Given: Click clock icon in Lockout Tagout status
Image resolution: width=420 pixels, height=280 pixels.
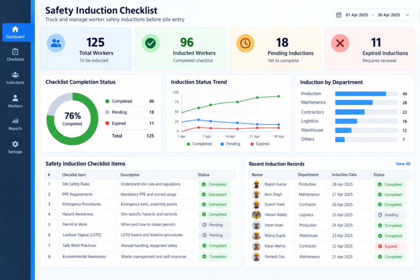Looking at the screenshot, I should 204,235.
